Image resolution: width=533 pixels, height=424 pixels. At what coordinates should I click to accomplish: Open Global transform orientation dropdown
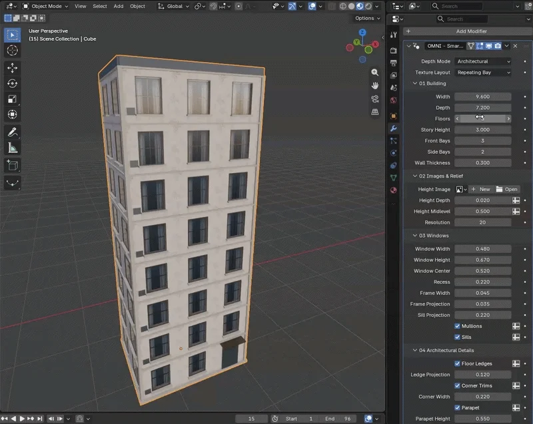coord(173,6)
